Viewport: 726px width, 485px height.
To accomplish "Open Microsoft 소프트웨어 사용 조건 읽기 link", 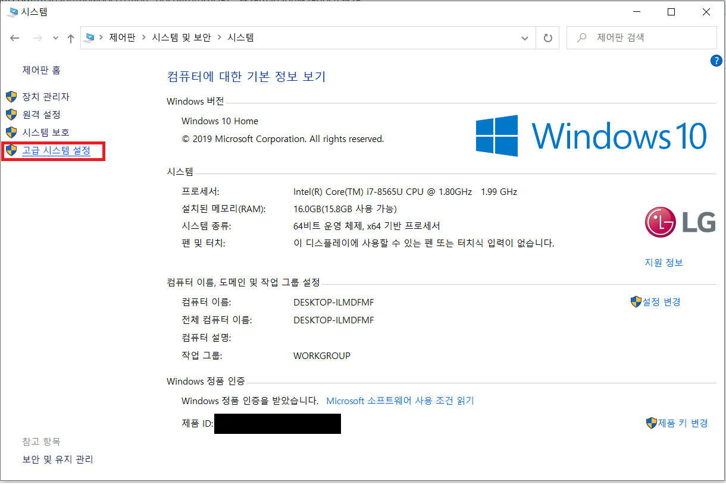I will click(400, 401).
